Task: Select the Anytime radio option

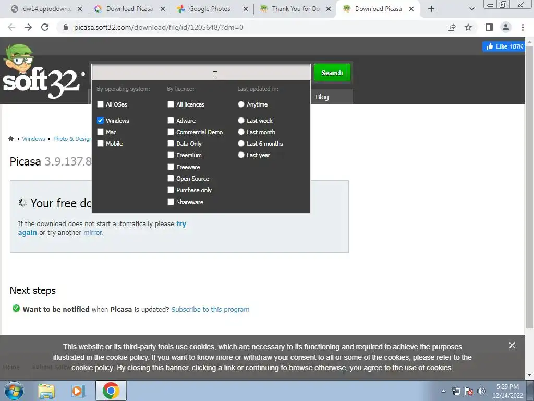Action: [241, 104]
